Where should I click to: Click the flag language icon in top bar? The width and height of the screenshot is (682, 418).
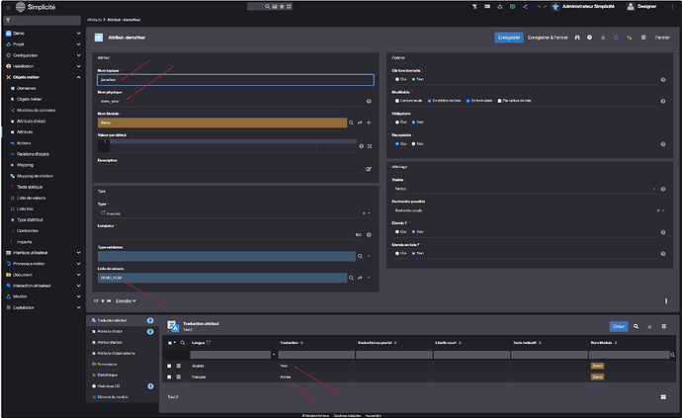tap(487, 7)
